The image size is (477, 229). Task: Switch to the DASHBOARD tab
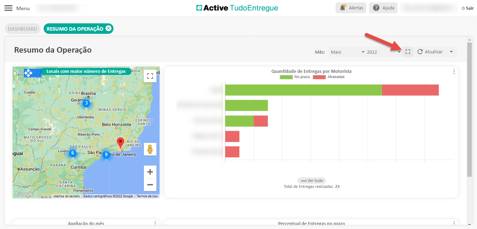tap(23, 29)
